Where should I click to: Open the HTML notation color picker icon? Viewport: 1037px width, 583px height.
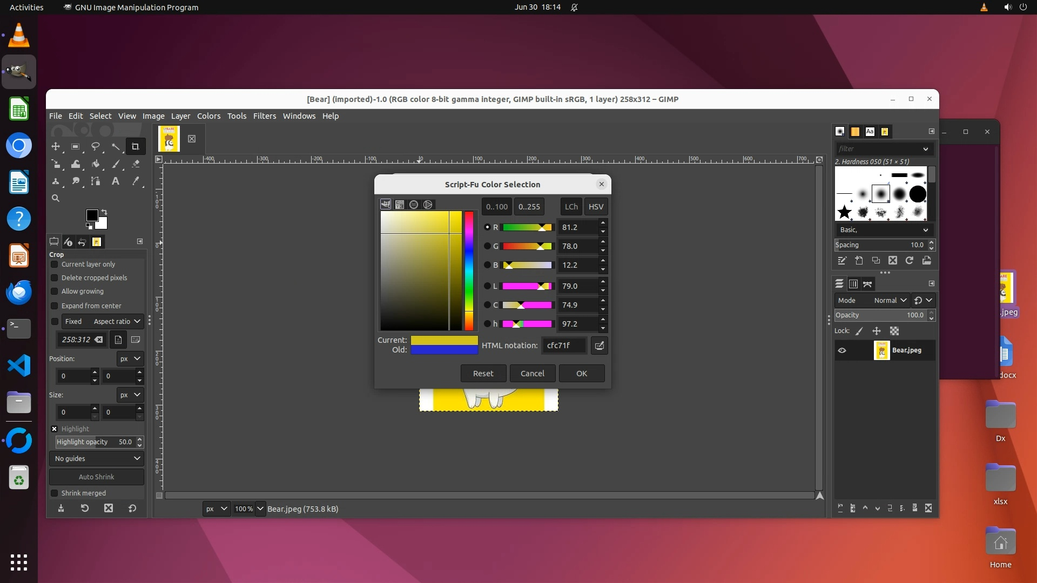[x=599, y=345]
